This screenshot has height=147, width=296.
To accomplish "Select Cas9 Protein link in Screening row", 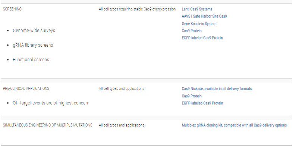I will coord(192,31).
